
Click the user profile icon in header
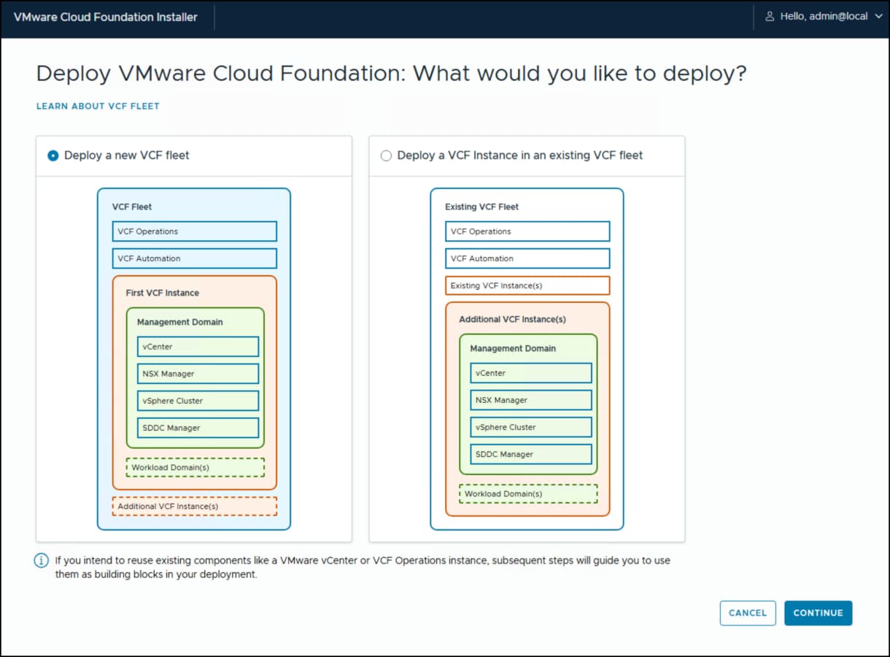point(770,16)
